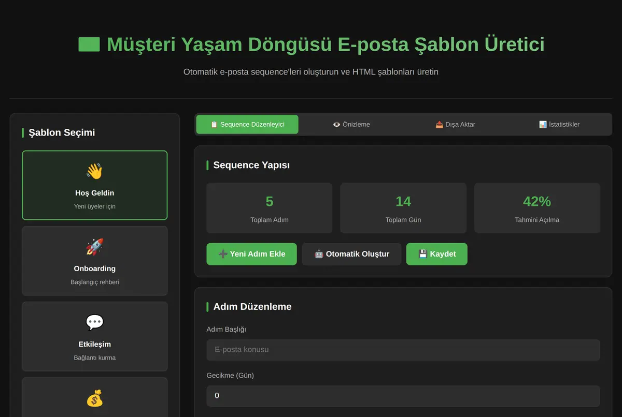622x417 pixels.
Task: Click the 42% value
Action: (x=537, y=201)
